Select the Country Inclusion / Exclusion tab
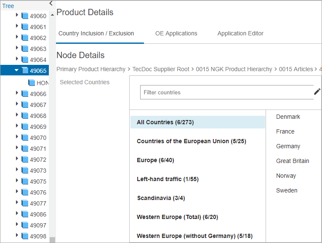The height and width of the screenshot is (243, 322). (96, 33)
